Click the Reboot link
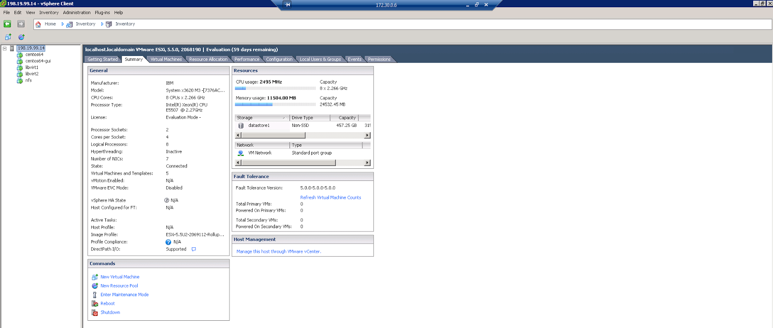 tap(108, 303)
